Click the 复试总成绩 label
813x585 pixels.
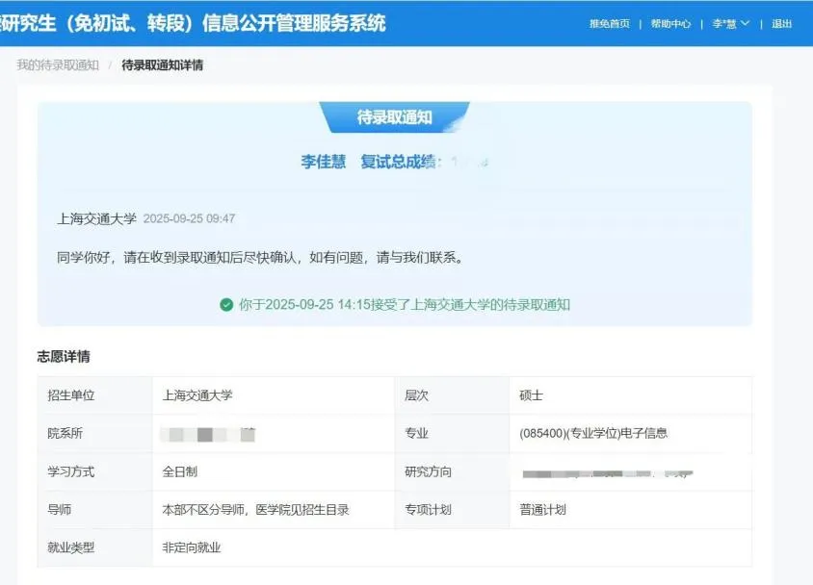pos(401,162)
